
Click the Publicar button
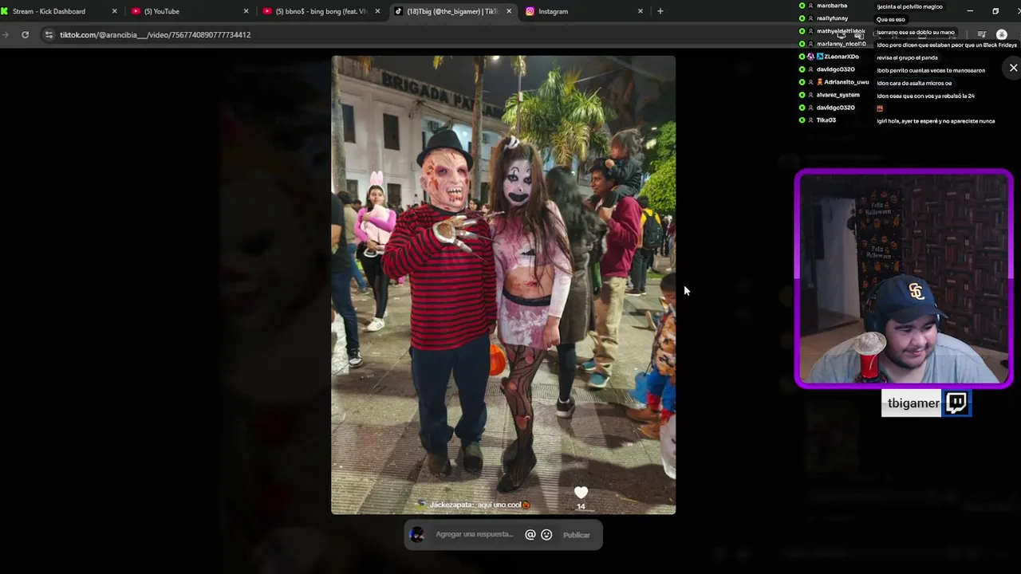tap(577, 535)
